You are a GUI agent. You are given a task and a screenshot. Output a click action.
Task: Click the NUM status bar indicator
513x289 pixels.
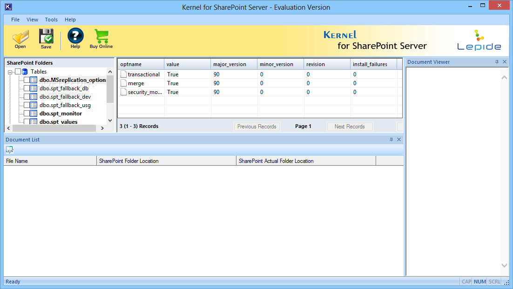tap(479, 282)
